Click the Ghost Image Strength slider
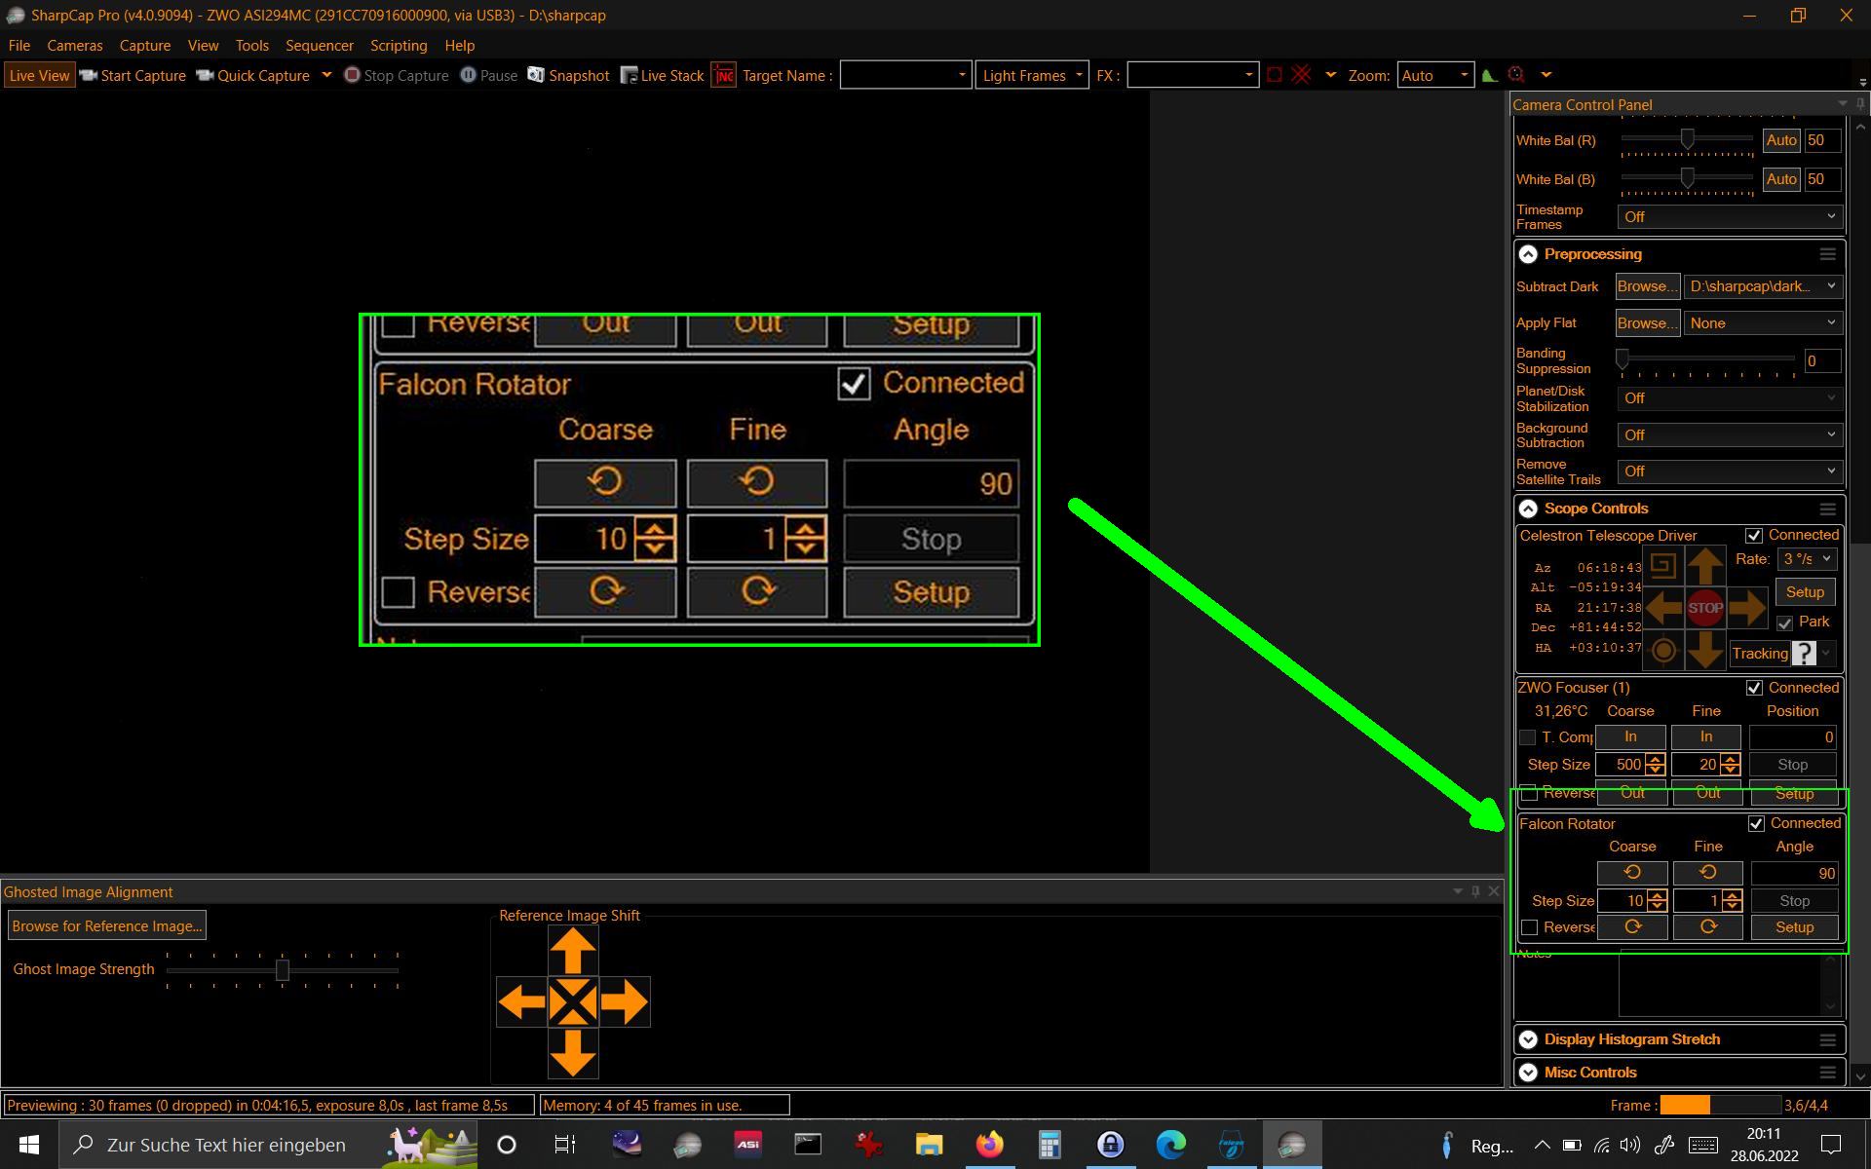The width and height of the screenshot is (1871, 1169). click(x=283, y=970)
